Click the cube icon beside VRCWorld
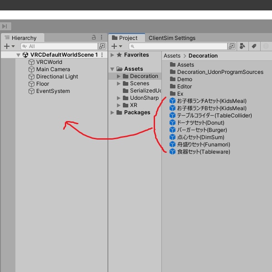This screenshot has width=272, height=272. [x=31, y=62]
